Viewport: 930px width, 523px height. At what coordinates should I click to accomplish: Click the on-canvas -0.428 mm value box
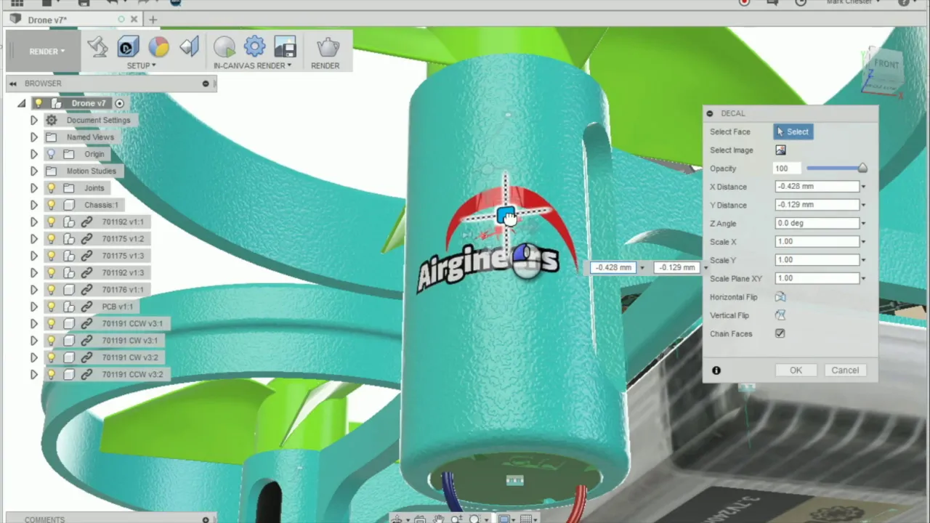614,267
